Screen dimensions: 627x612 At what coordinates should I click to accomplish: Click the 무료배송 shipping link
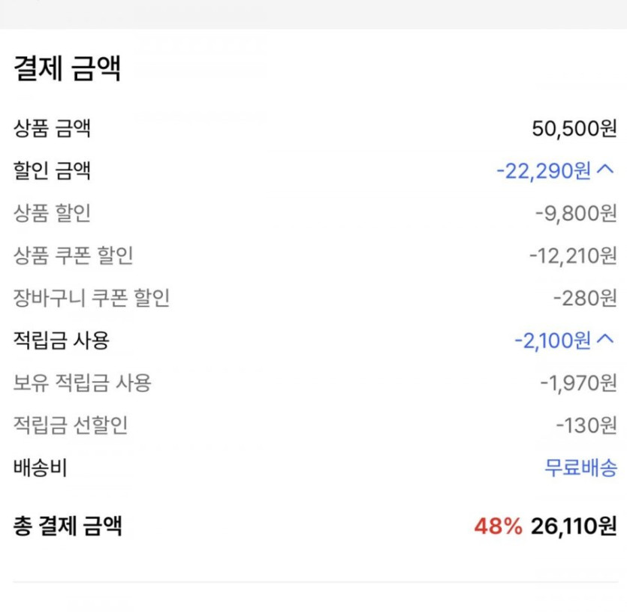[x=580, y=469]
